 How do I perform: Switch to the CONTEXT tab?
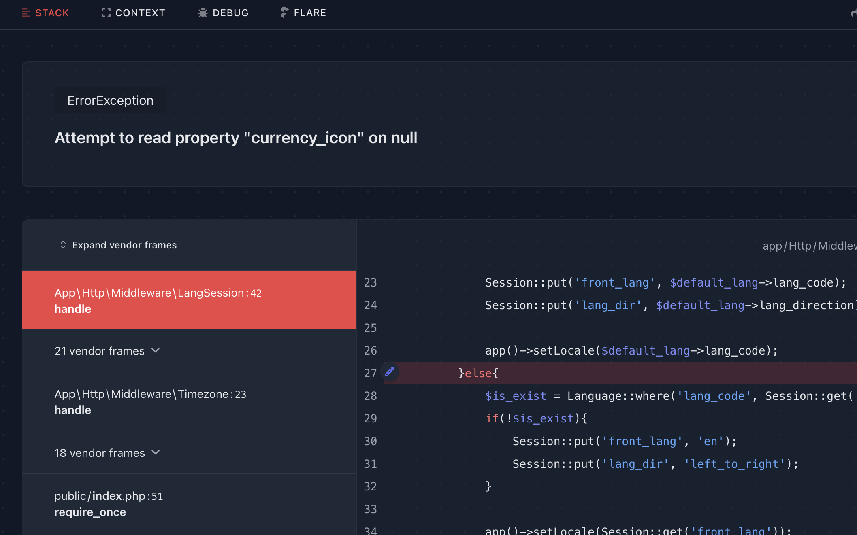[x=133, y=13]
